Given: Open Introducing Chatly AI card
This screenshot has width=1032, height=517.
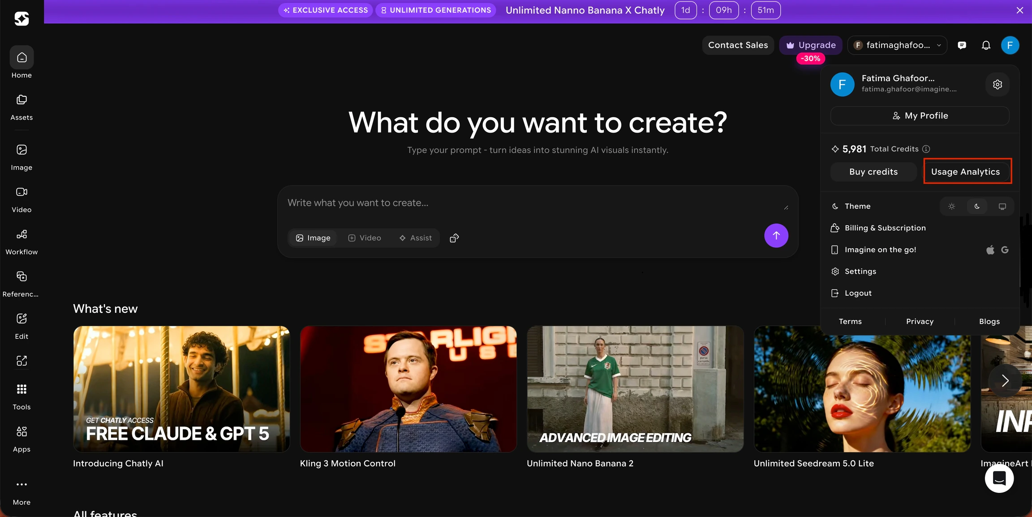Looking at the screenshot, I should point(181,397).
